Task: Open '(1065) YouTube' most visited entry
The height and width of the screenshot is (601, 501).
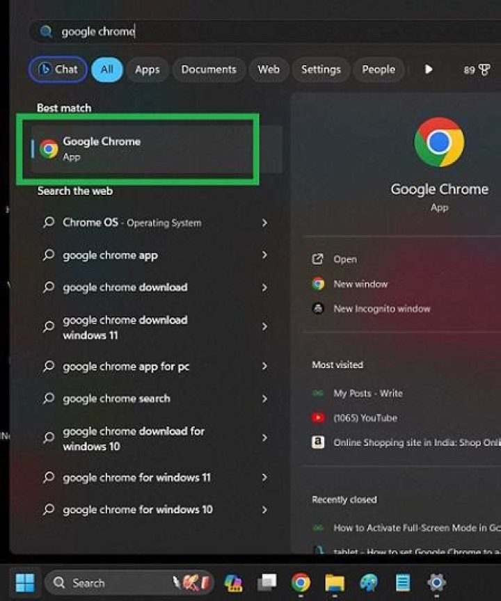Action: tap(365, 418)
